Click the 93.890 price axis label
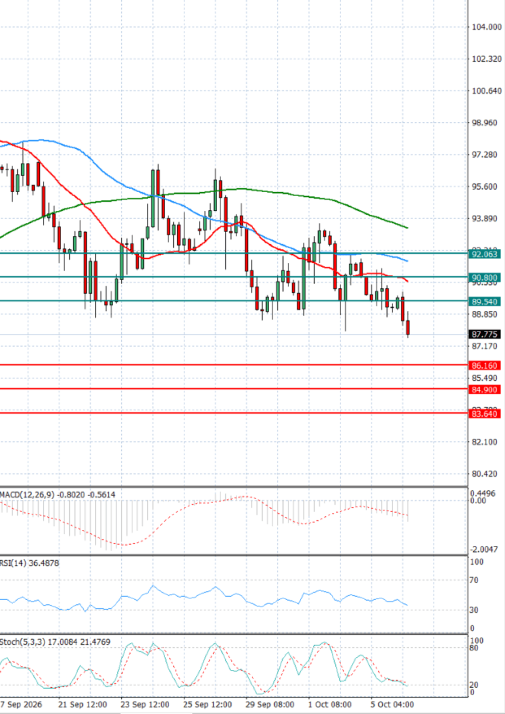505x714 pixels. (484, 218)
